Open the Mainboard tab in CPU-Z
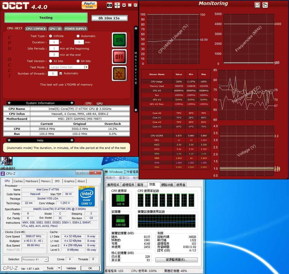The image size is (289, 274). click(32, 181)
